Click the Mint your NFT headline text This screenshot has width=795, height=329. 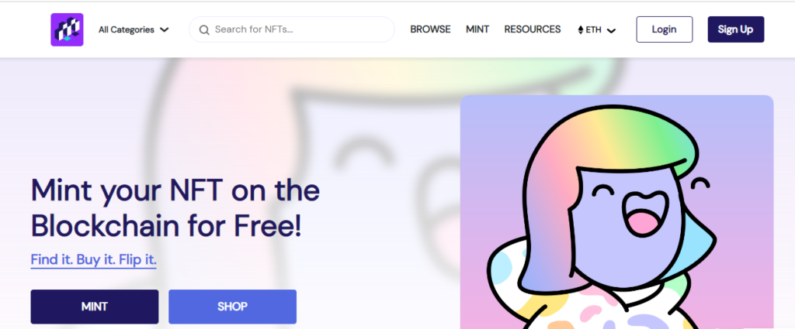[175, 207]
